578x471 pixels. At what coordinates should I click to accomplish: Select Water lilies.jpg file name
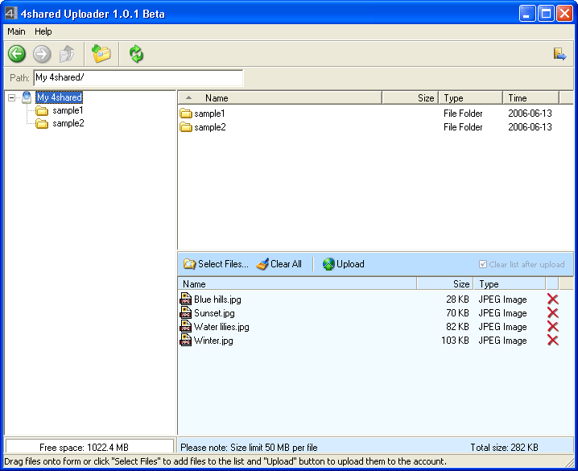(x=221, y=327)
